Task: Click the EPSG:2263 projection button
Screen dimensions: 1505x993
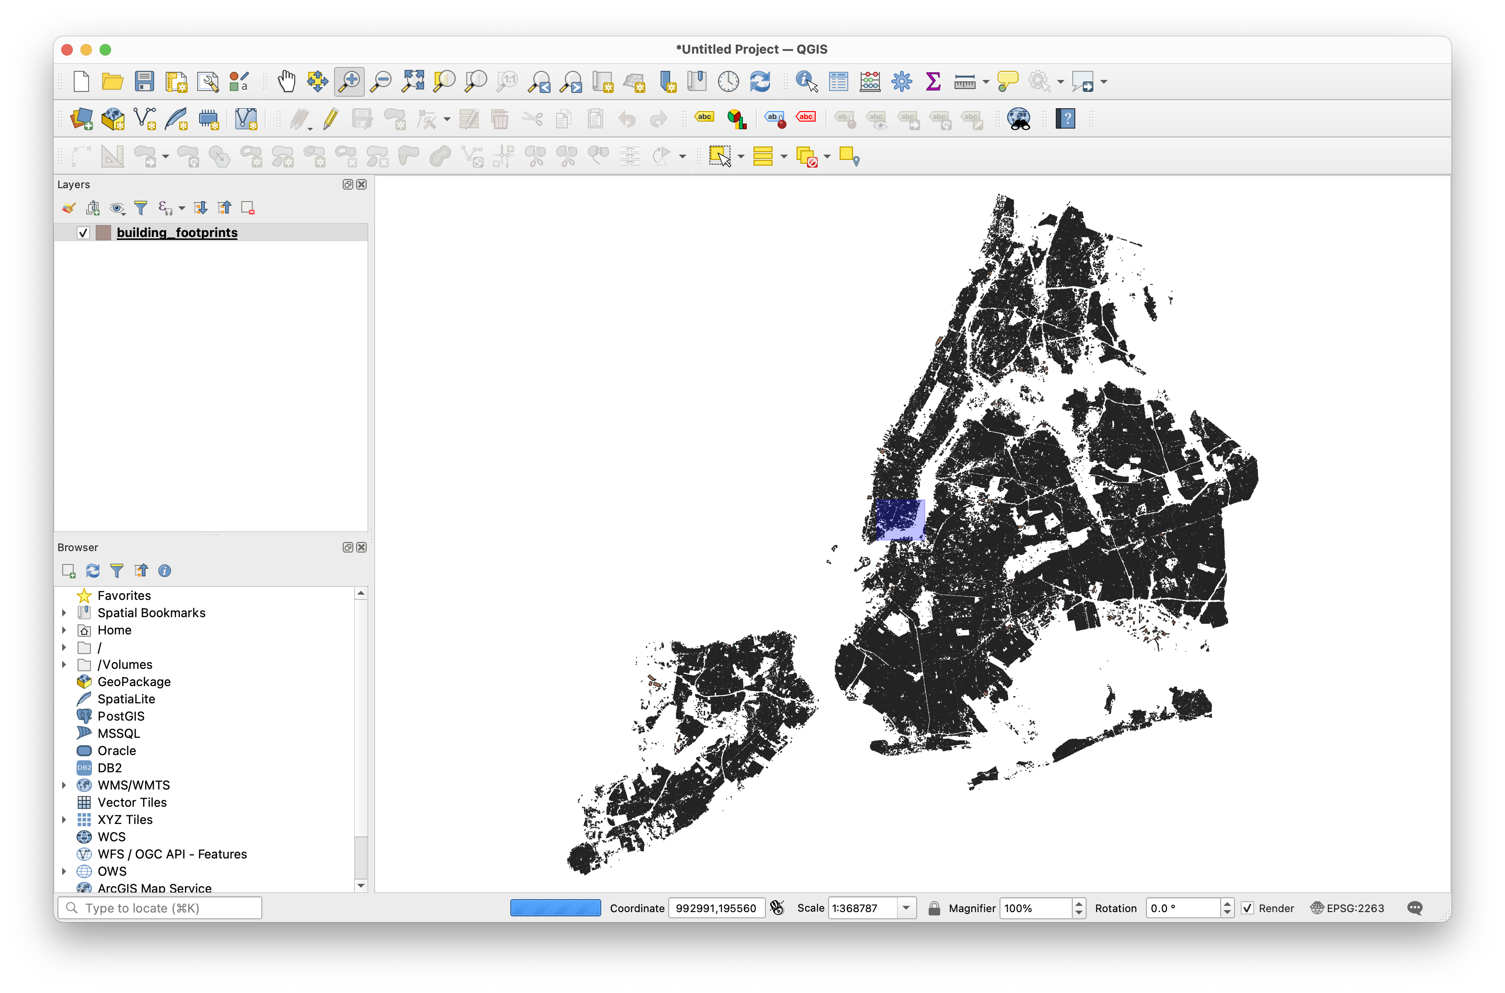Action: point(1348,908)
